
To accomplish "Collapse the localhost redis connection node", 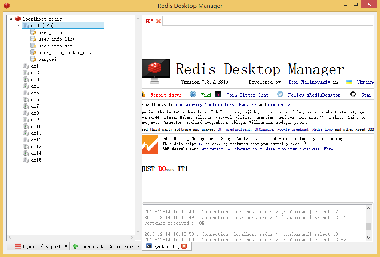I will [x=11, y=19].
